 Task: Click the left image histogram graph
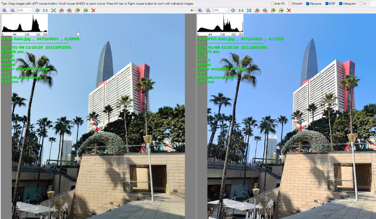(x=25, y=25)
